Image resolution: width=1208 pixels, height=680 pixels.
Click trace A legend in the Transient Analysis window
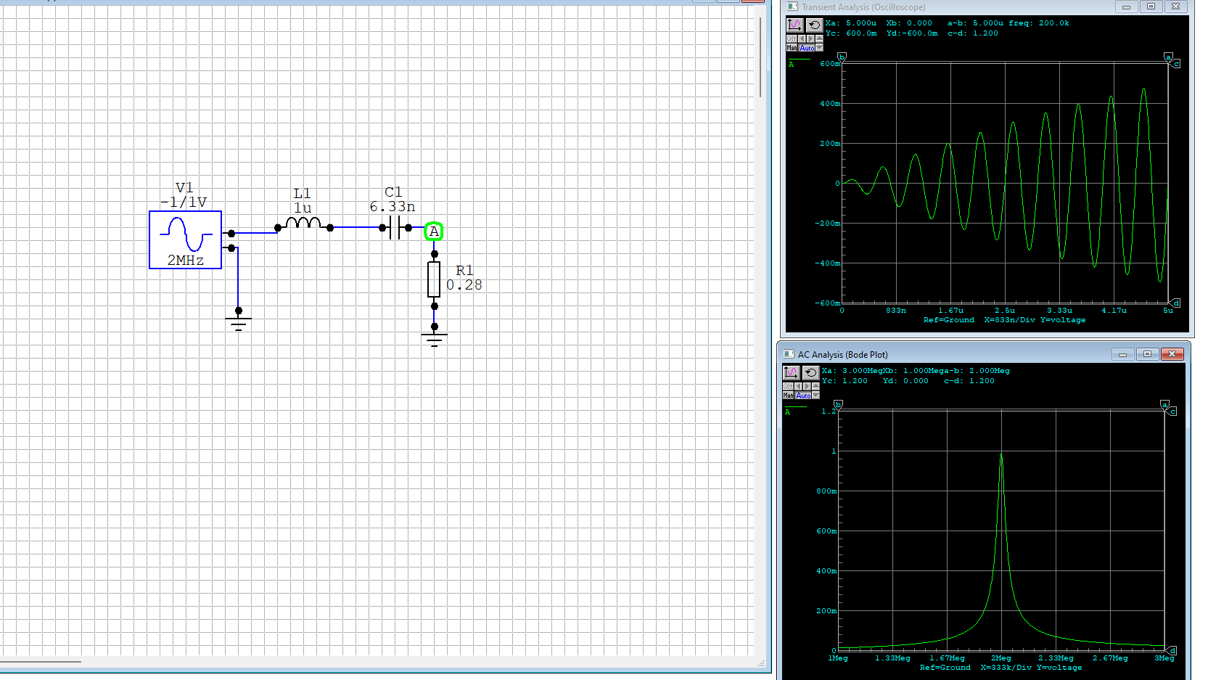click(x=799, y=62)
